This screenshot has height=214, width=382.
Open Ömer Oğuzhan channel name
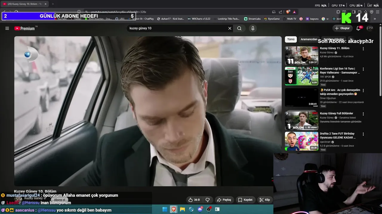pyautogui.click(x=328, y=98)
